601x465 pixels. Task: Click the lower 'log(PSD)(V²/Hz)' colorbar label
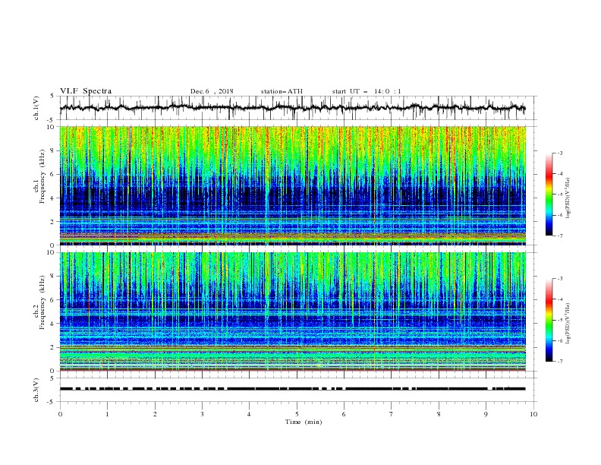coord(568,323)
